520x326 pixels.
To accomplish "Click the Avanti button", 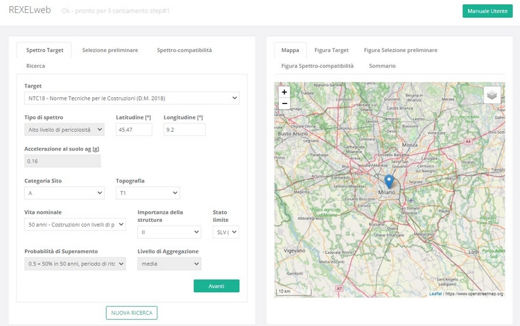I will 216,286.
